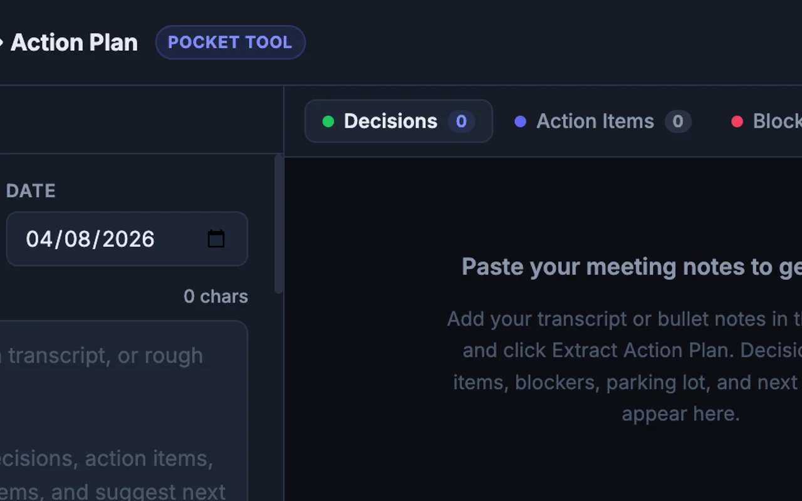Viewport: 802px width, 501px height.
Task: Click the 0 chars counter label
Action: [216, 296]
